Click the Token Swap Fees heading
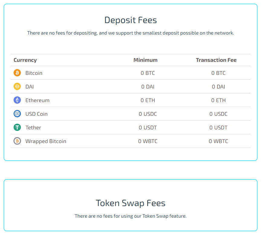This screenshot has height=237, width=263. [x=131, y=203]
